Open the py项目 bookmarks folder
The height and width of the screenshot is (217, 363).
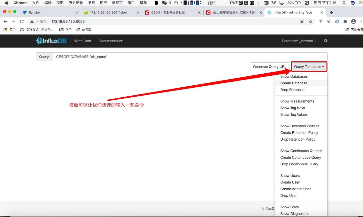(x=84, y=30)
